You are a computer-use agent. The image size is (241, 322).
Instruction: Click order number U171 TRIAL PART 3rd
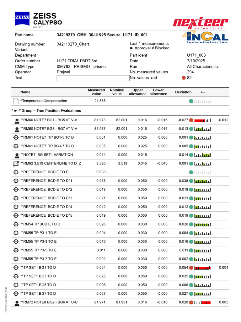click(x=77, y=61)
